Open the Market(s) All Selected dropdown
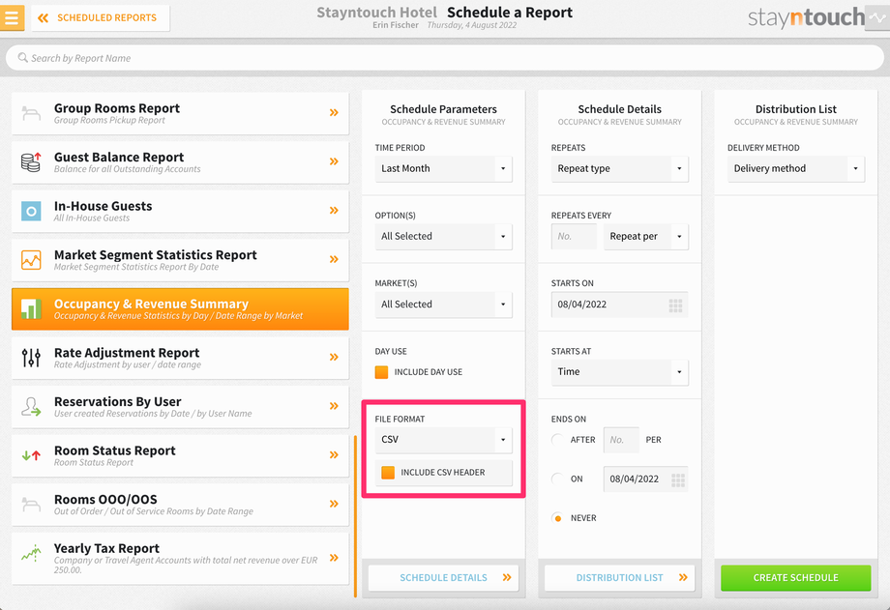890x610 pixels. 443,305
